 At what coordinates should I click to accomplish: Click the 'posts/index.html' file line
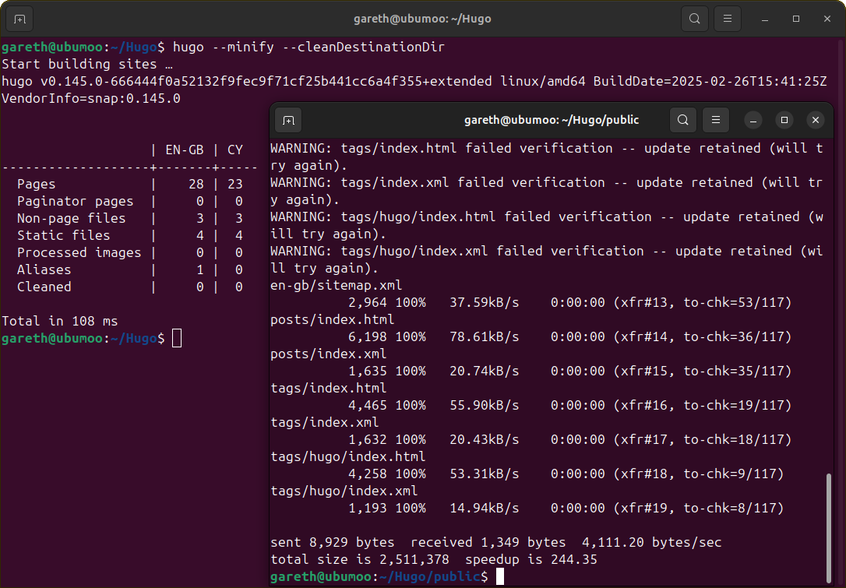click(x=333, y=319)
